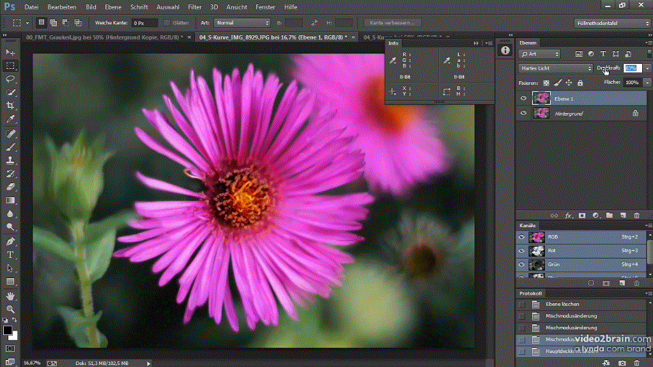Viewport: 653px width, 367px height.
Task: Open the Bearbeiten menu
Action: click(61, 7)
